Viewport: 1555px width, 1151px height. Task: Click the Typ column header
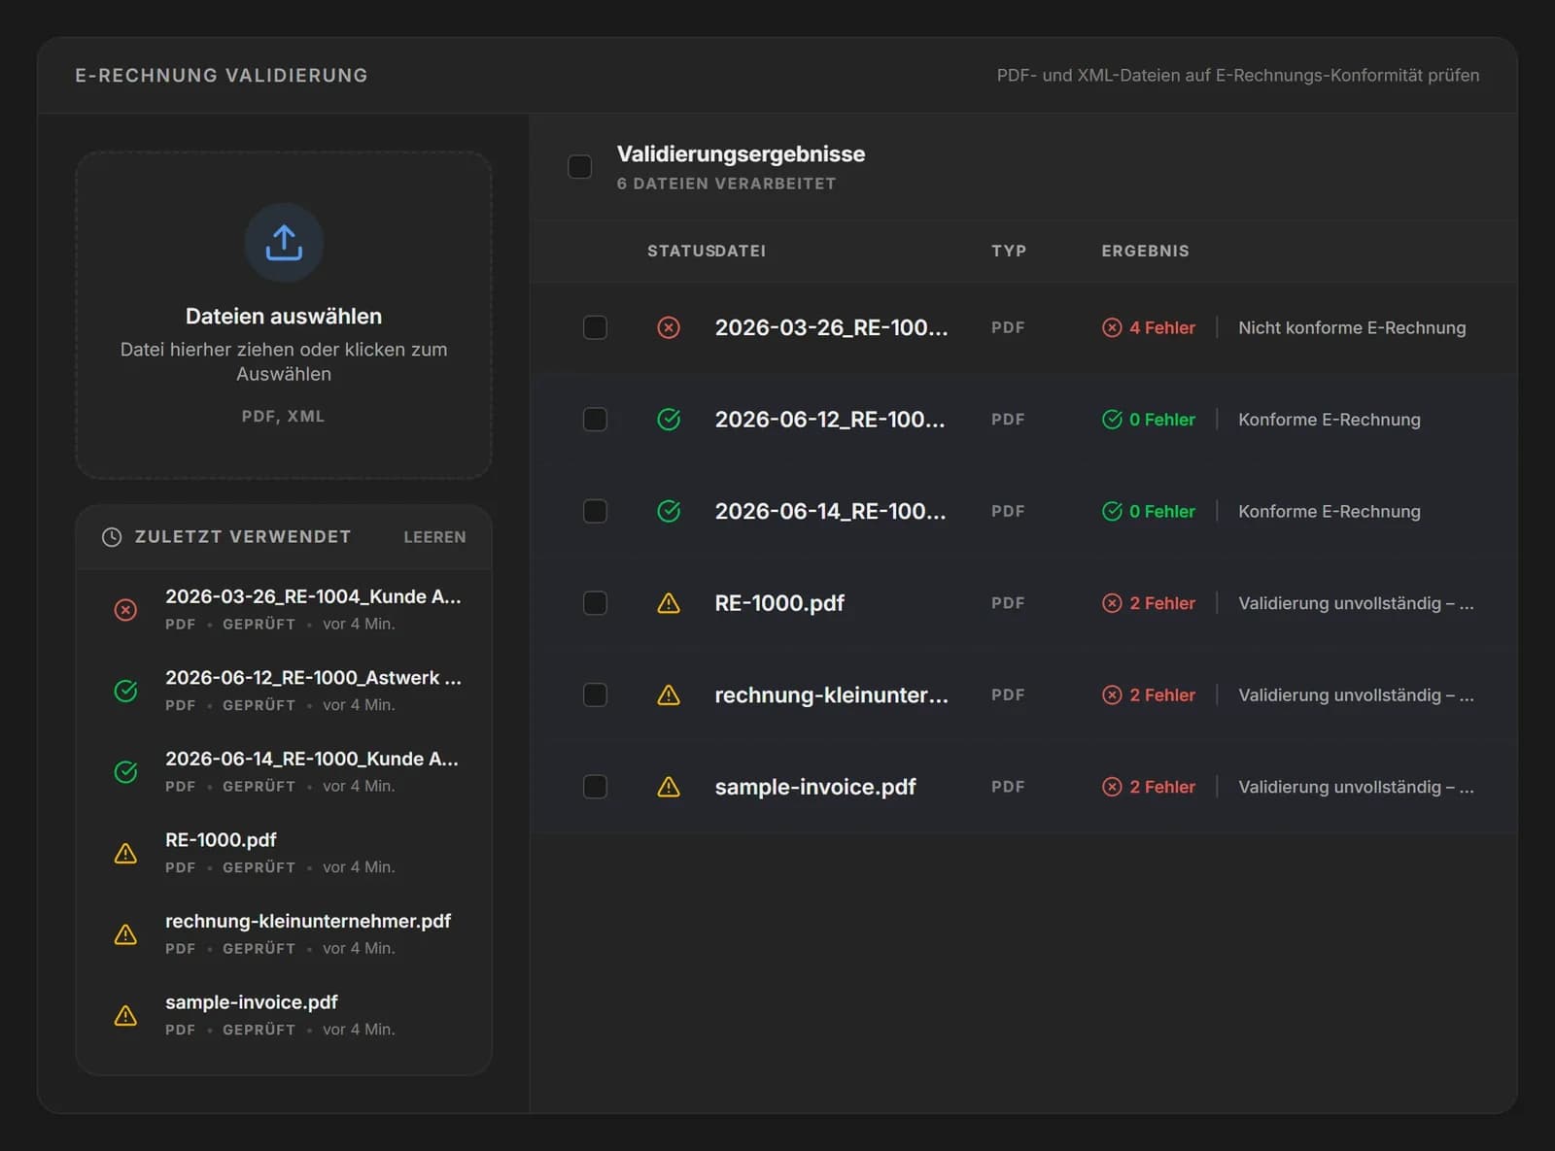click(1009, 251)
